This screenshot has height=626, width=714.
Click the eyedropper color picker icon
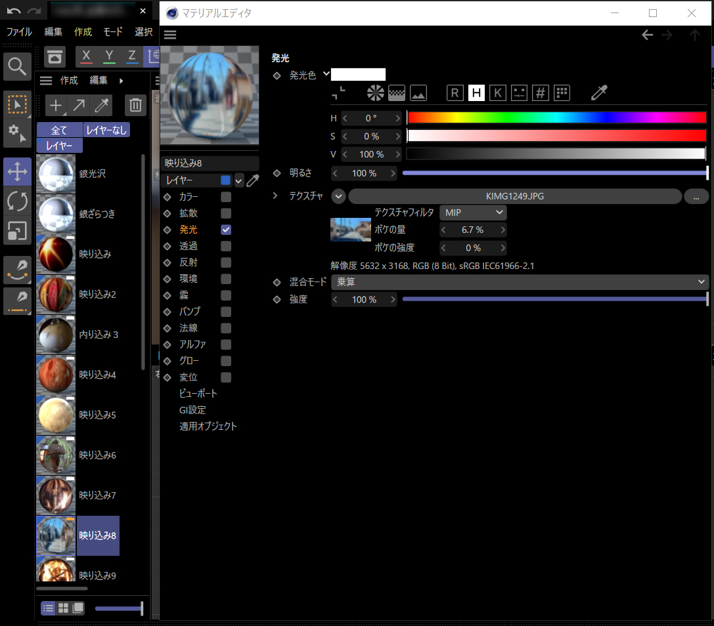pos(598,93)
